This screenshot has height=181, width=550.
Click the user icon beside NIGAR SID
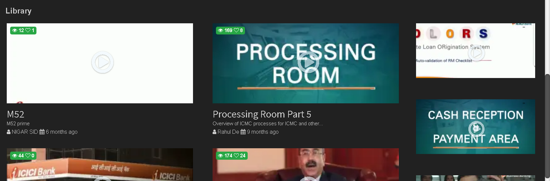(8, 132)
